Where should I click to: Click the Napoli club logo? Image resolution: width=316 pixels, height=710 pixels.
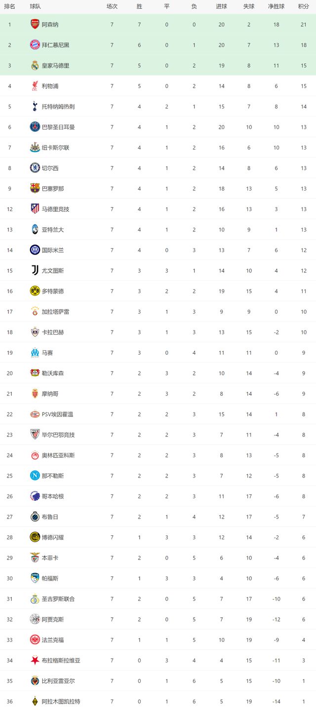click(35, 476)
